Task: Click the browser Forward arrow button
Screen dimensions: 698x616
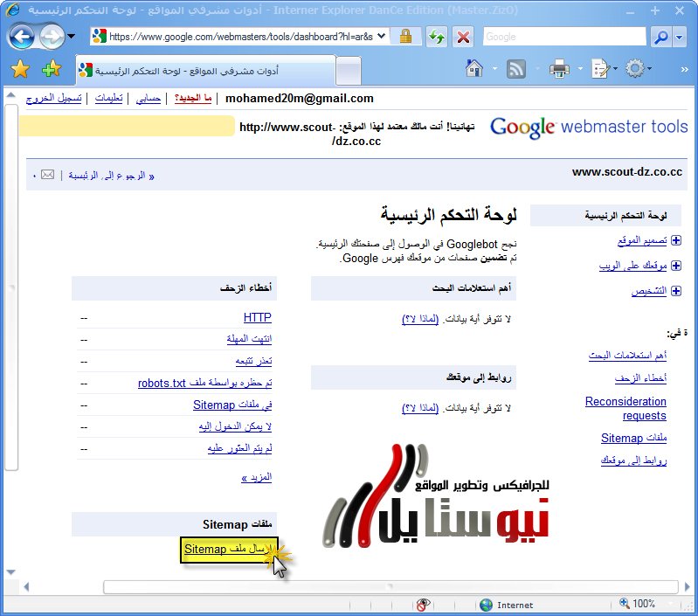Action: [52, 37]
